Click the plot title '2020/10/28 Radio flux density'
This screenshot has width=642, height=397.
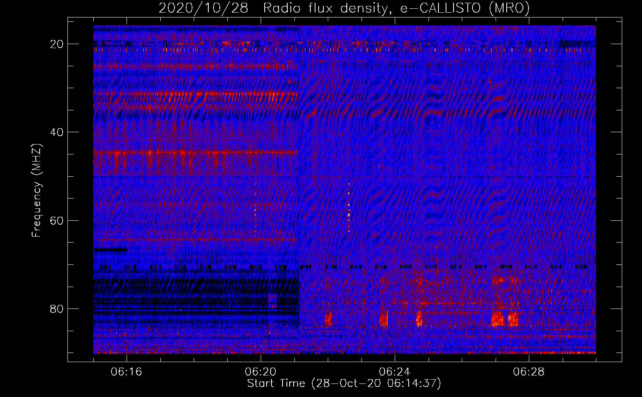(x=344, y=8)
